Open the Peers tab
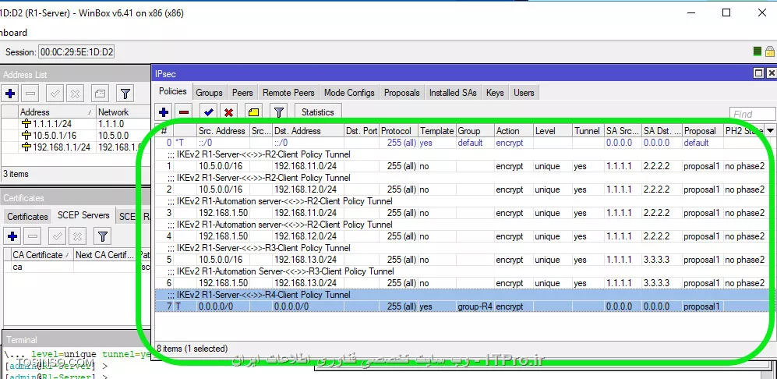This screenshot has height=379, width=777. click(242, 93)
